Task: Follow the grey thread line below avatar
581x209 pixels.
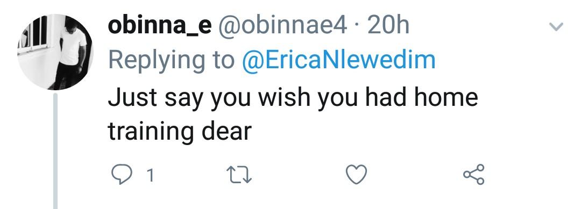Action: 55,151
